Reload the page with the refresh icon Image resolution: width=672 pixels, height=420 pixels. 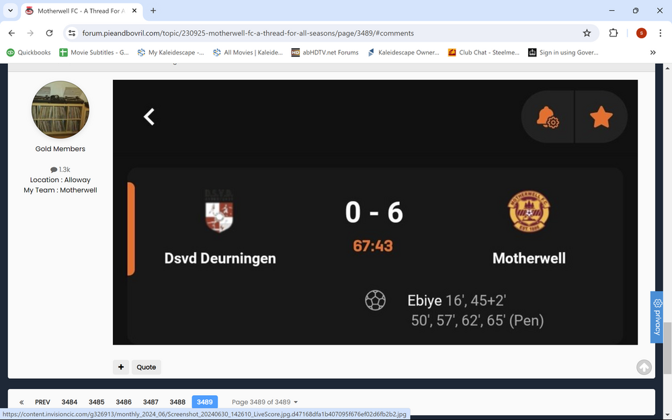tap(49, 33)
